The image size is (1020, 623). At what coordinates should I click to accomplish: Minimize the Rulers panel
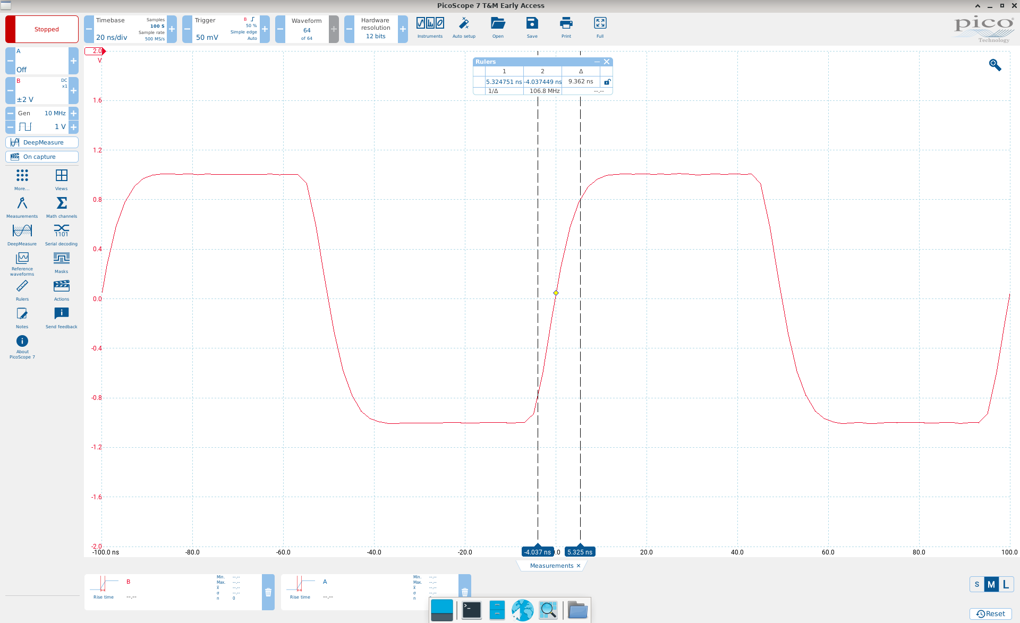point(597,62)
